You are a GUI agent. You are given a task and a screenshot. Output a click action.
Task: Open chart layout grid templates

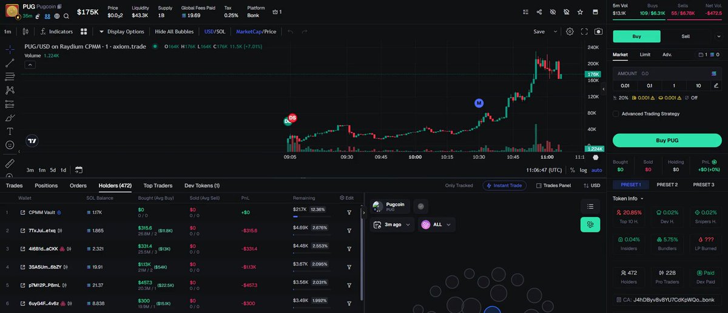[x=84, y=32]
